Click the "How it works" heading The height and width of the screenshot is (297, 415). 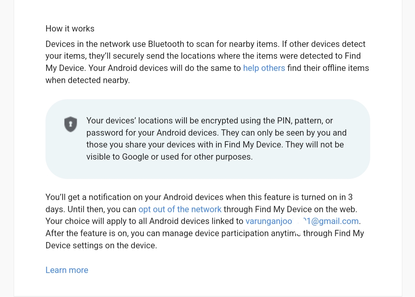coord(70,29)
